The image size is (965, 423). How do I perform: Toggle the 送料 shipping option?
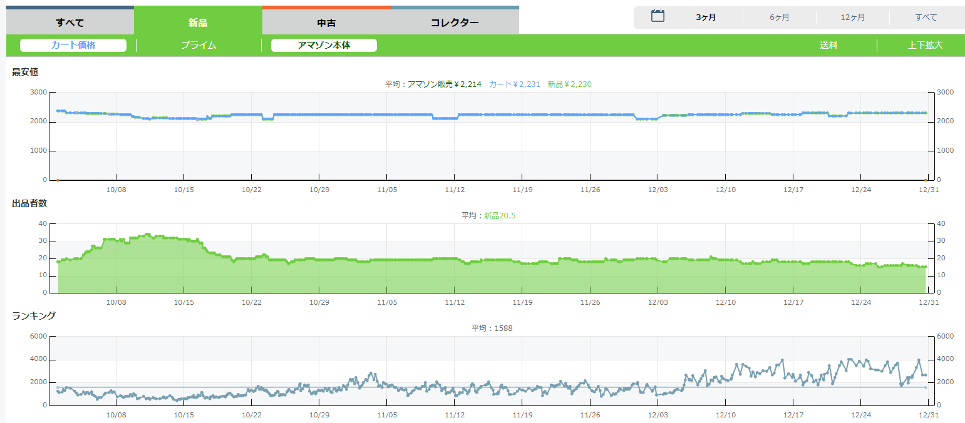point(828,45)
